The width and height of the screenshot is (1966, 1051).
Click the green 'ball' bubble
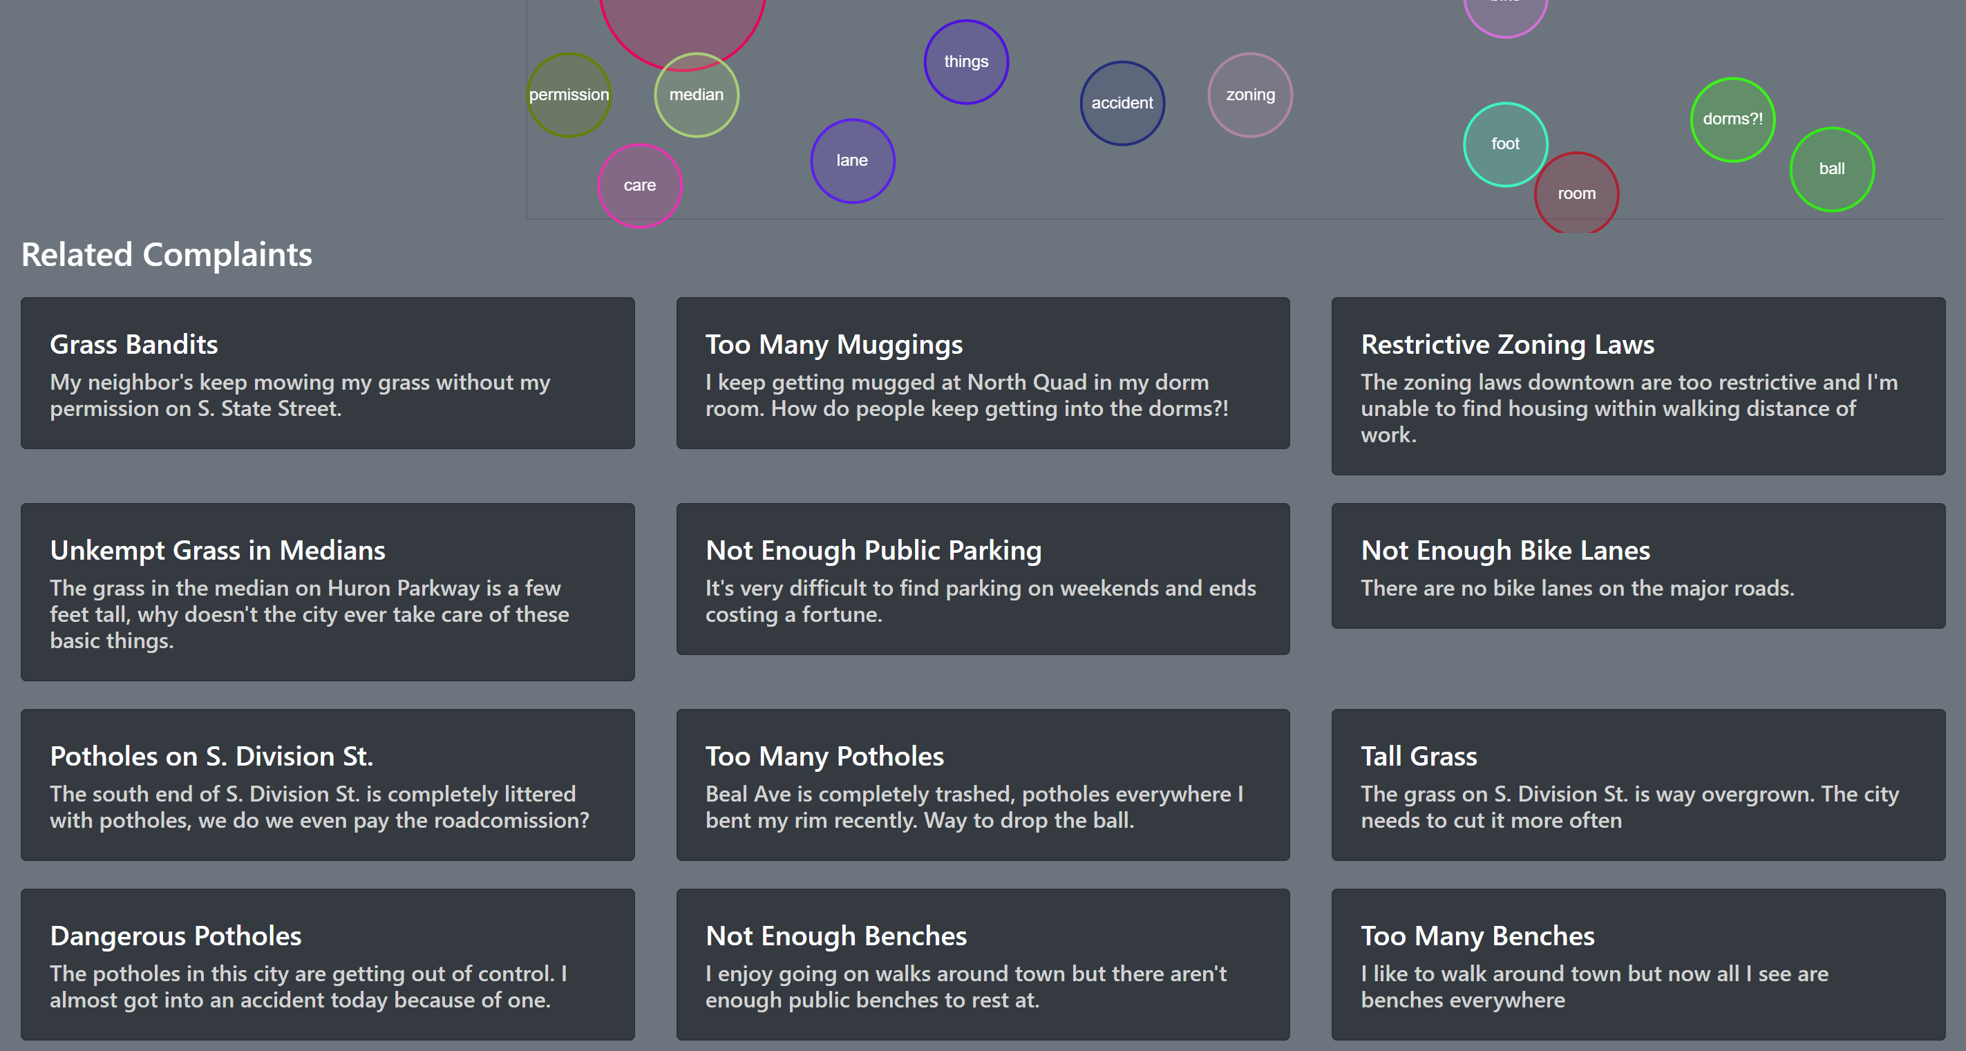[x=1831, y=169]
